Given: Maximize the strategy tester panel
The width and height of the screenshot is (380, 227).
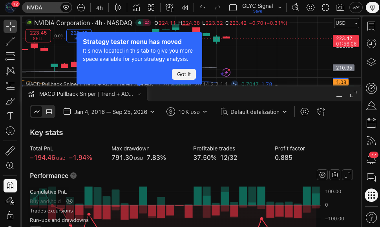Looking at the screenshot, I should pos(353,94).
